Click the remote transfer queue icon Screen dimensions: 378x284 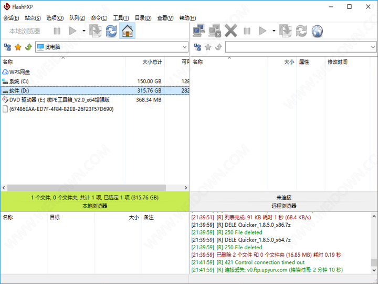[x=286, y=31]
